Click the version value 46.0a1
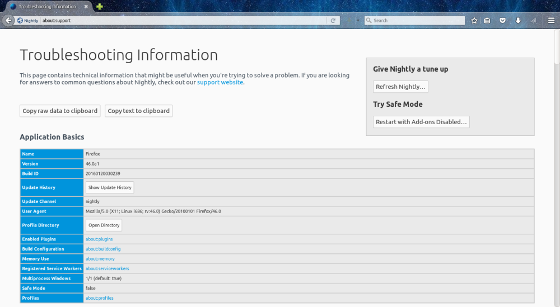The width and height of the screenshot is (560, 307). 92,164
